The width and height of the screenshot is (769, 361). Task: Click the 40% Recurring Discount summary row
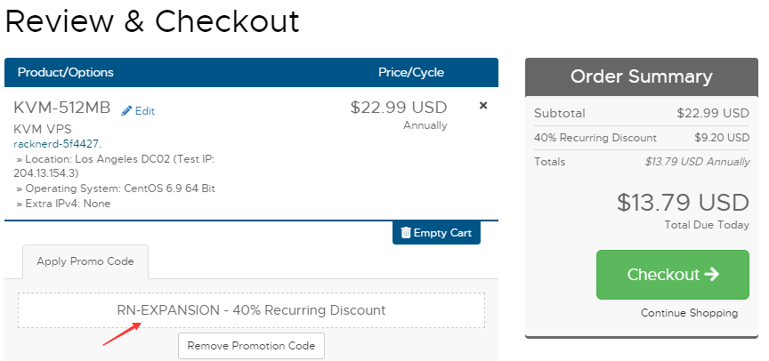point(641,138)
